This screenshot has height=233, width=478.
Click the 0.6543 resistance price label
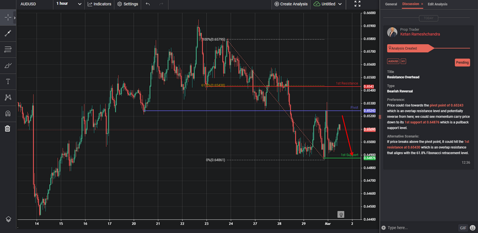click(x=369, y=87)
